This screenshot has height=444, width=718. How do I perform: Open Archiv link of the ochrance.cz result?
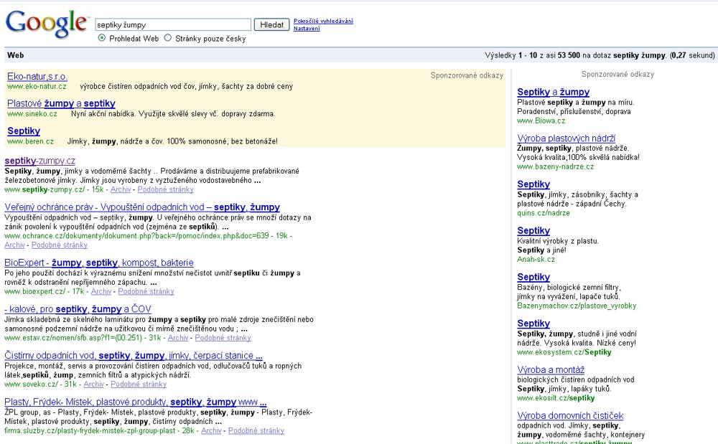(x=14, y=245)
